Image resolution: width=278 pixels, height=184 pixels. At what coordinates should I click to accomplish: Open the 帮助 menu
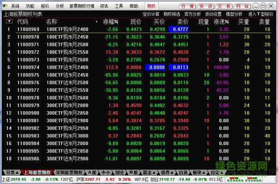coord(134,6)
